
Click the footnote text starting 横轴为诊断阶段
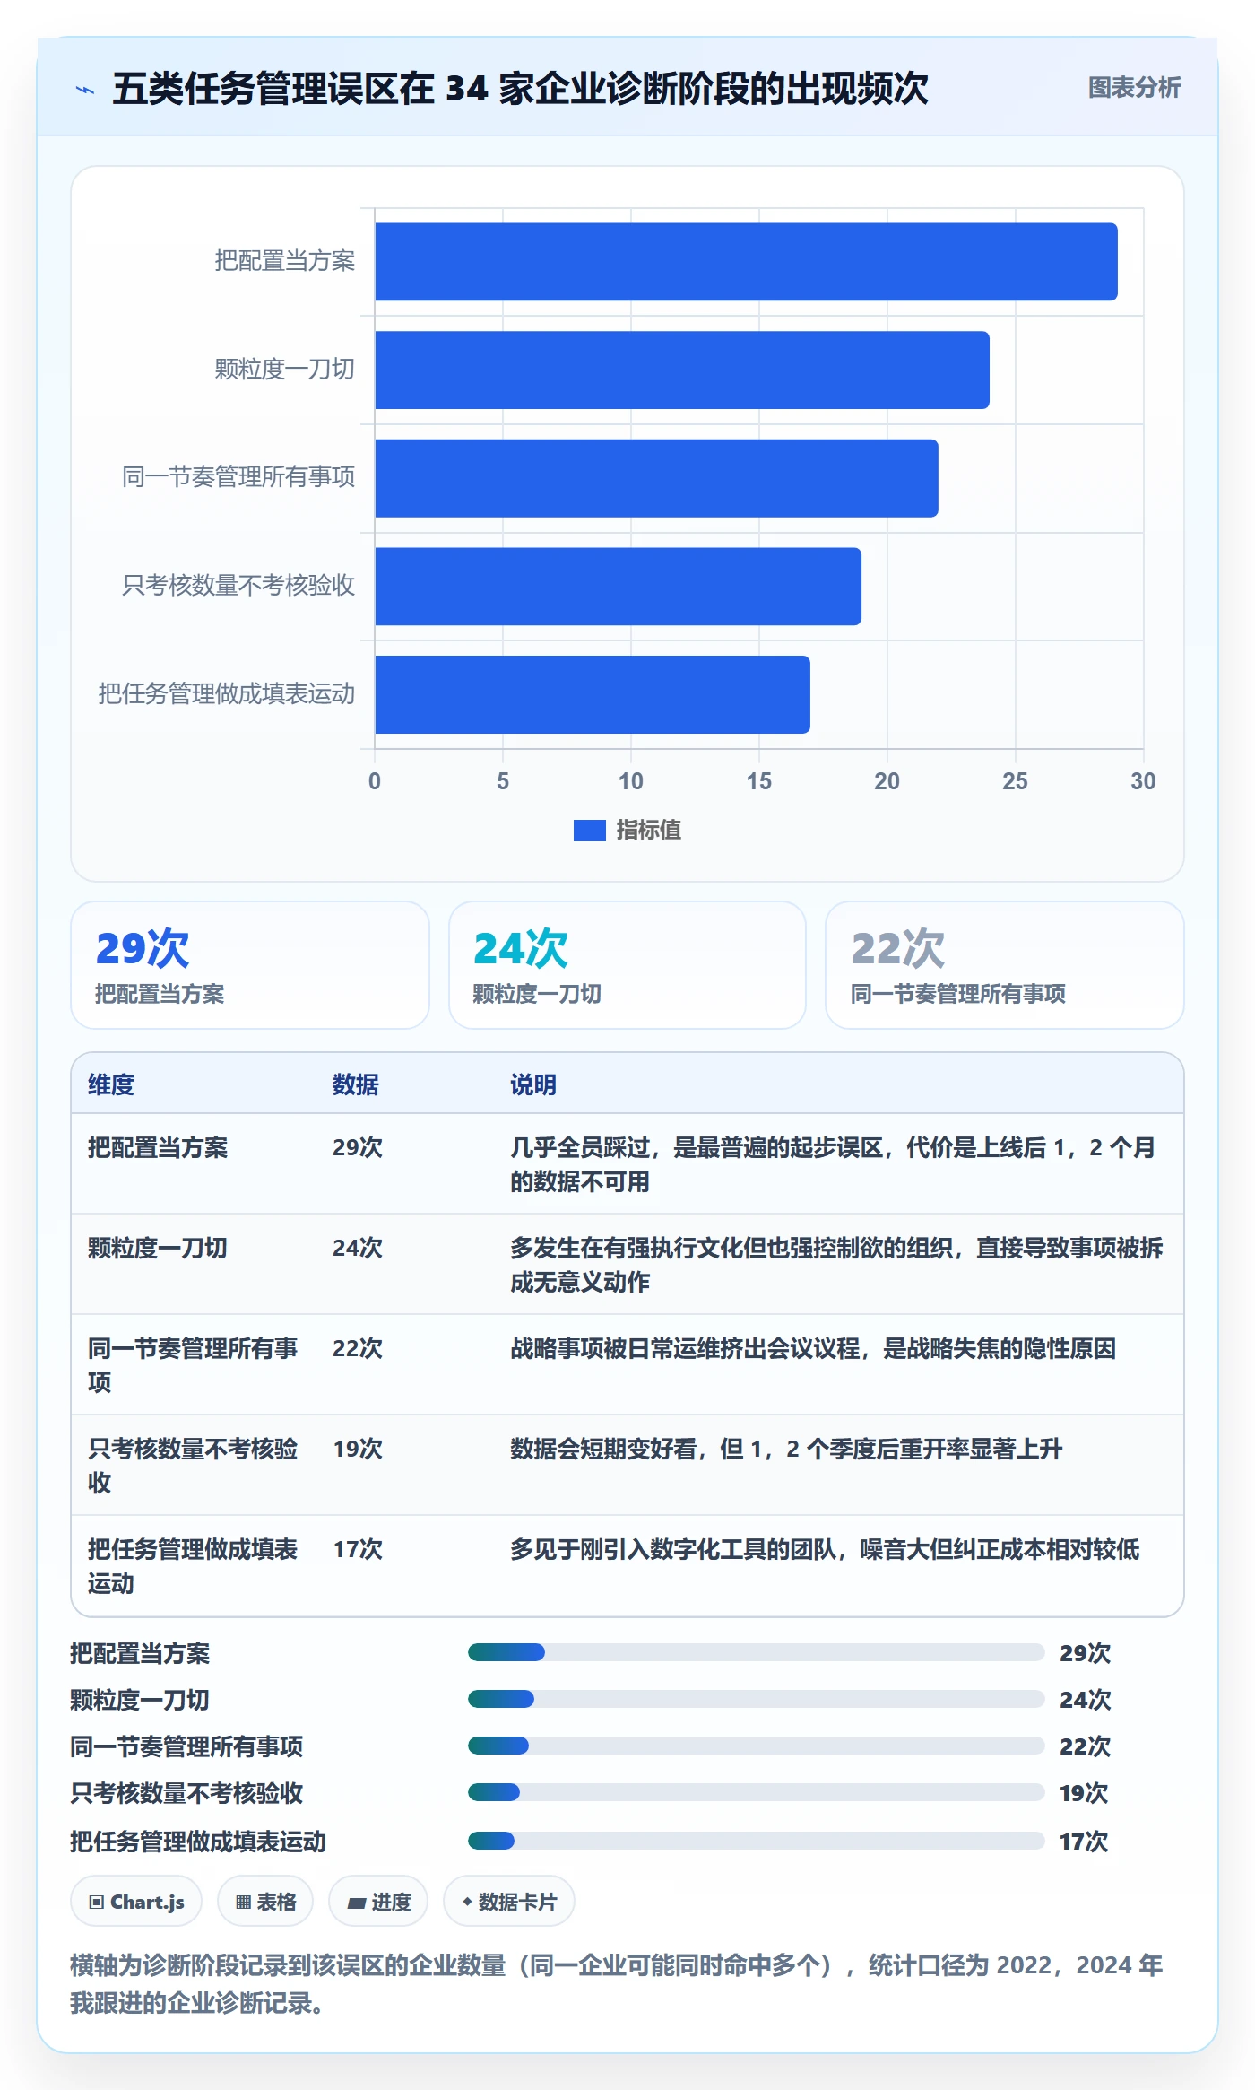point(617,1983)
